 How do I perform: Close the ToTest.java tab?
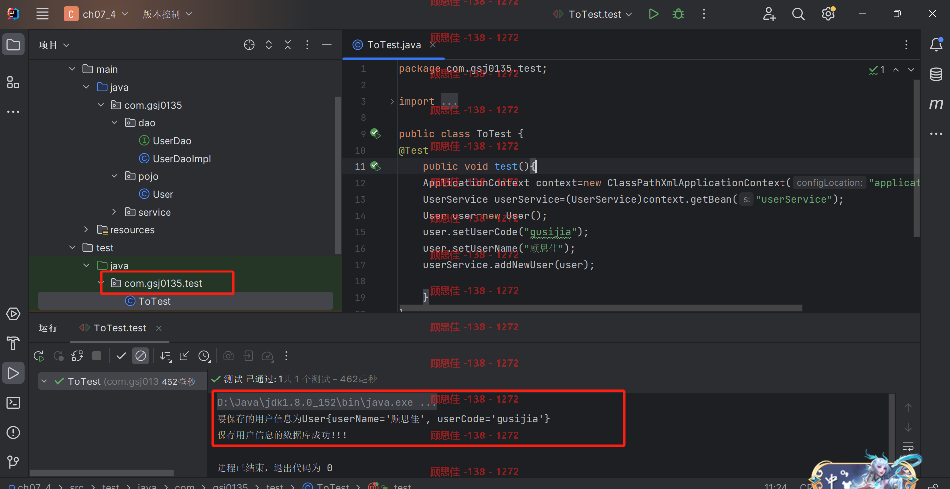[x=433, y=45]
